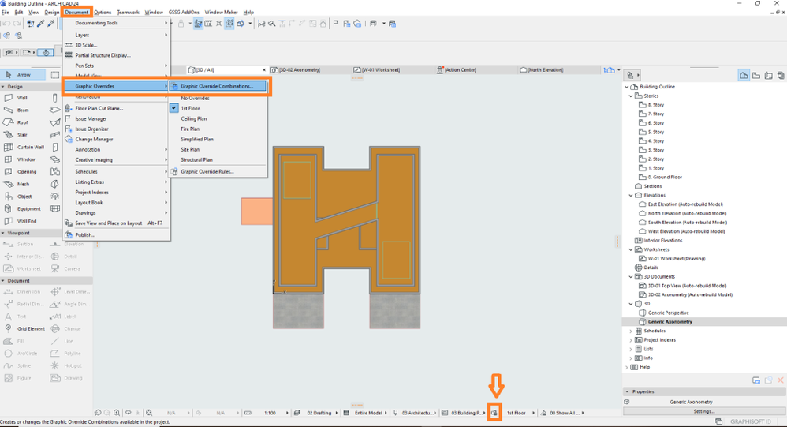This screenshot has width=787, height=427.
Task: Expand the Schedules node in Navigator
Action: click(631, 331)
